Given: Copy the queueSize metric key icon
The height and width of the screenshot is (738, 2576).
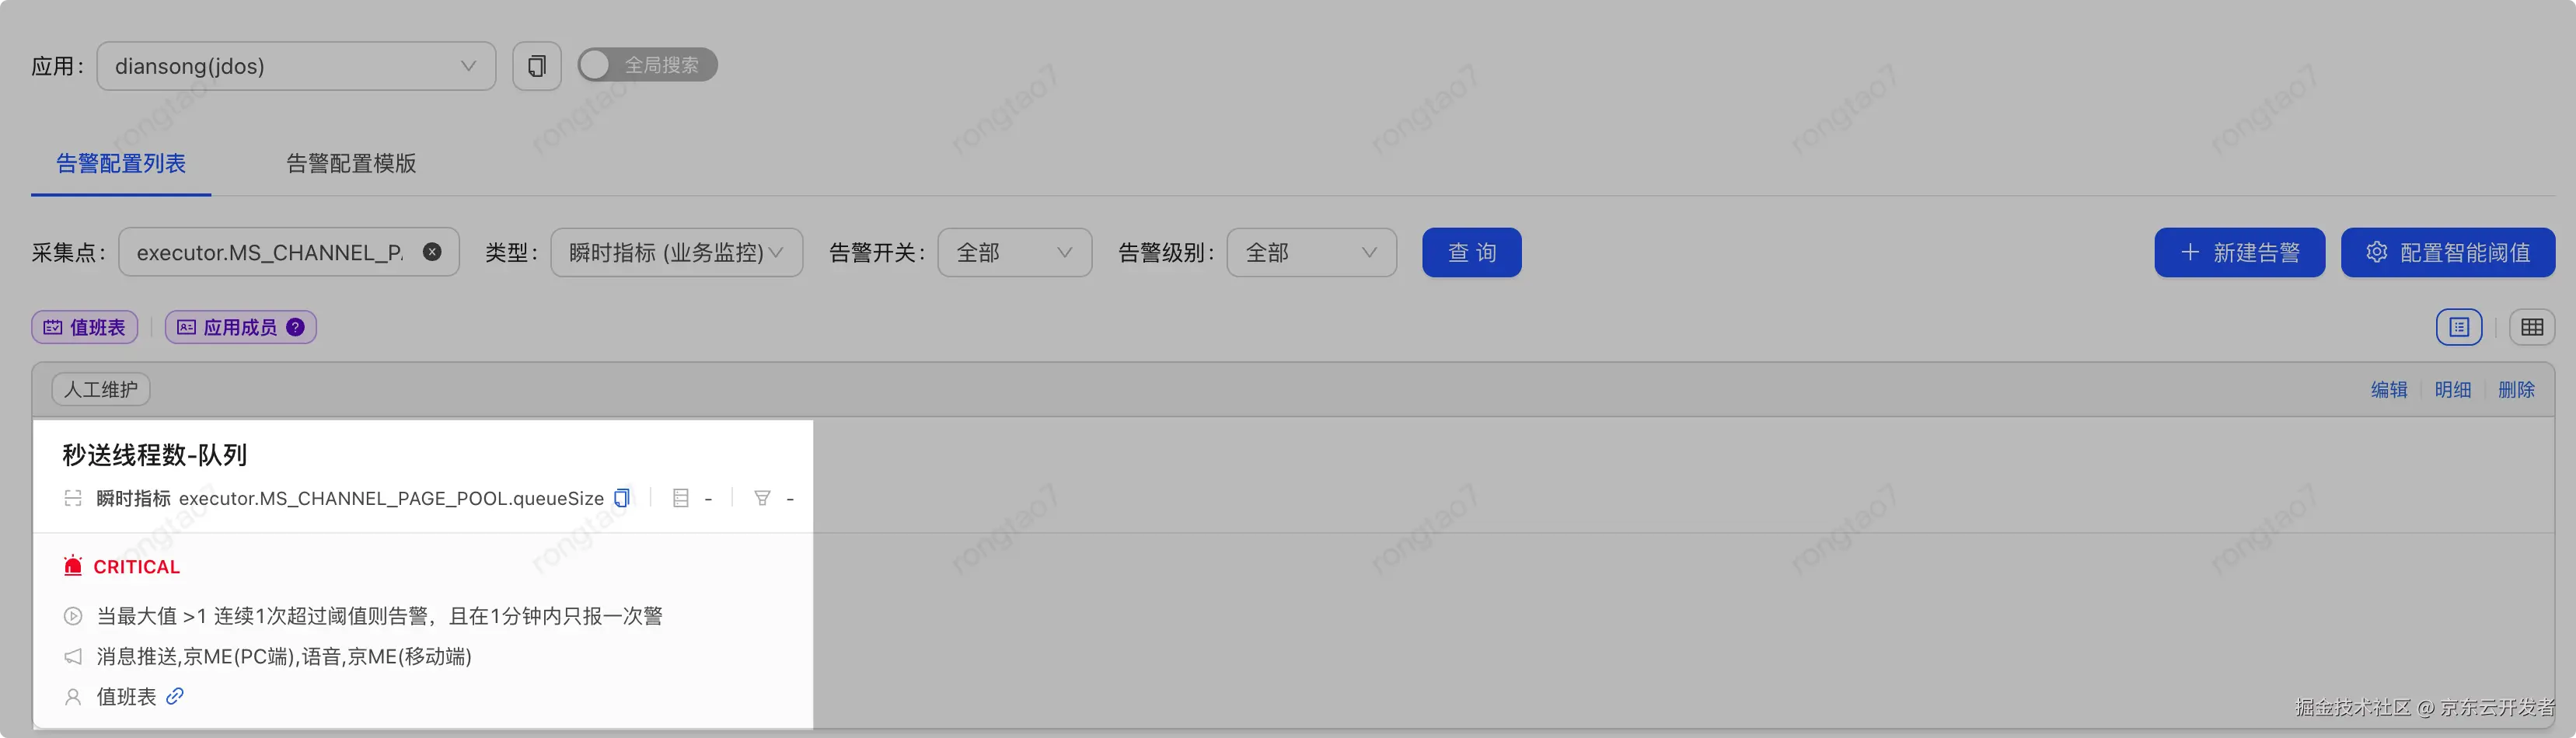Looking at the screenshot, I should (x=622, y=498).
